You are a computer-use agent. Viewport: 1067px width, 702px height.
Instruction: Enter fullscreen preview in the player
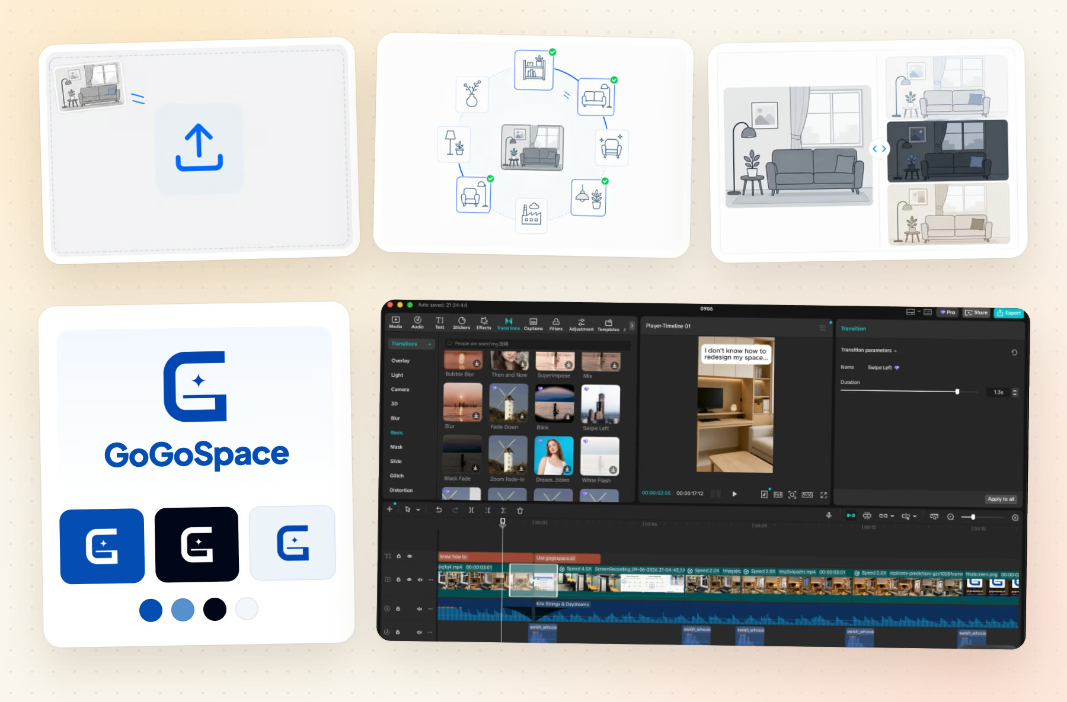823,495
